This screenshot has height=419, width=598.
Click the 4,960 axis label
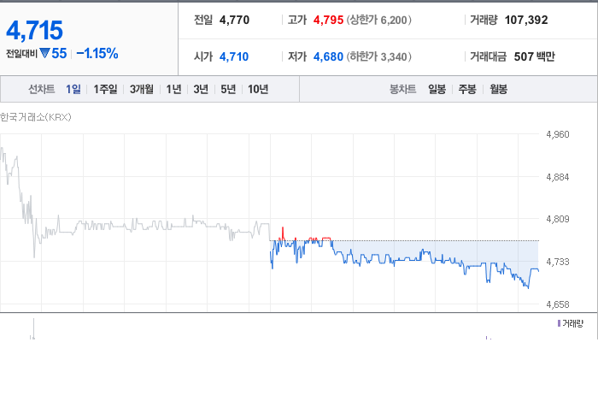(x=558, y=134)
